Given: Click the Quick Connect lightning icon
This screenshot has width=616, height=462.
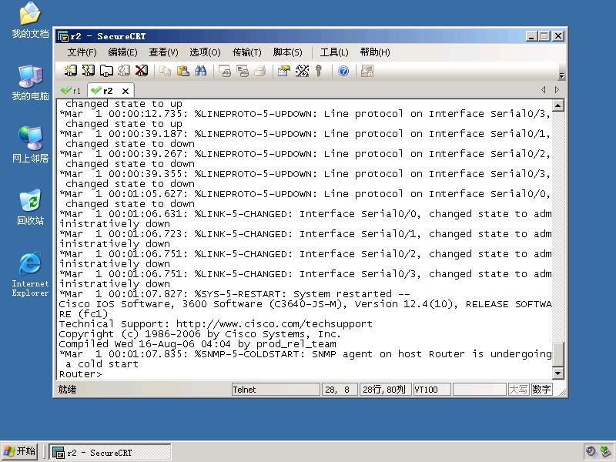Looking at the screenshot, I should coord(88,71).
